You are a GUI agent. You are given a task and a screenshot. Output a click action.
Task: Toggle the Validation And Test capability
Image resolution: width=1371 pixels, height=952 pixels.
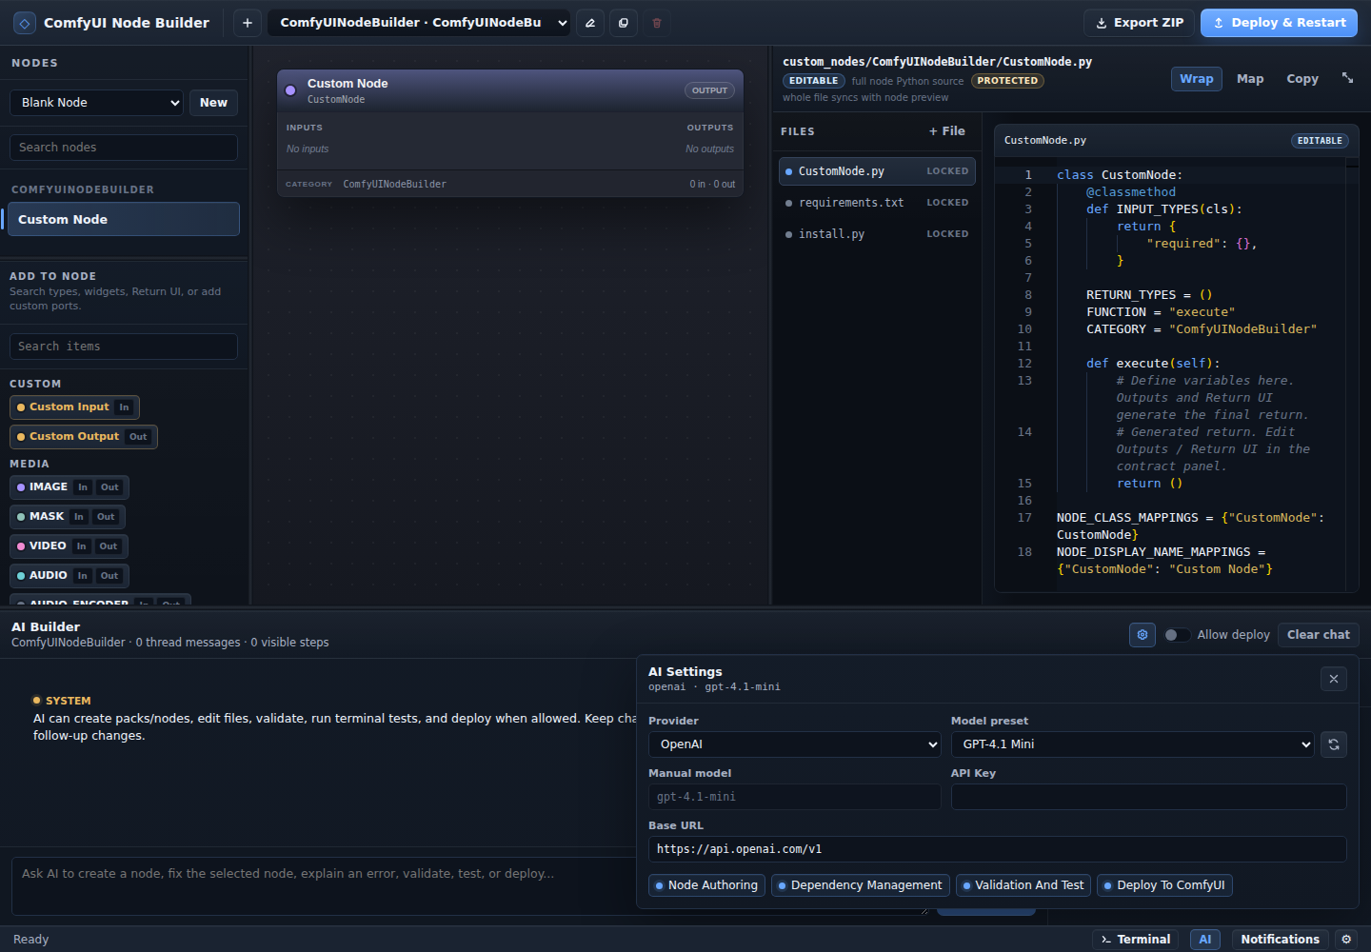1023,885
